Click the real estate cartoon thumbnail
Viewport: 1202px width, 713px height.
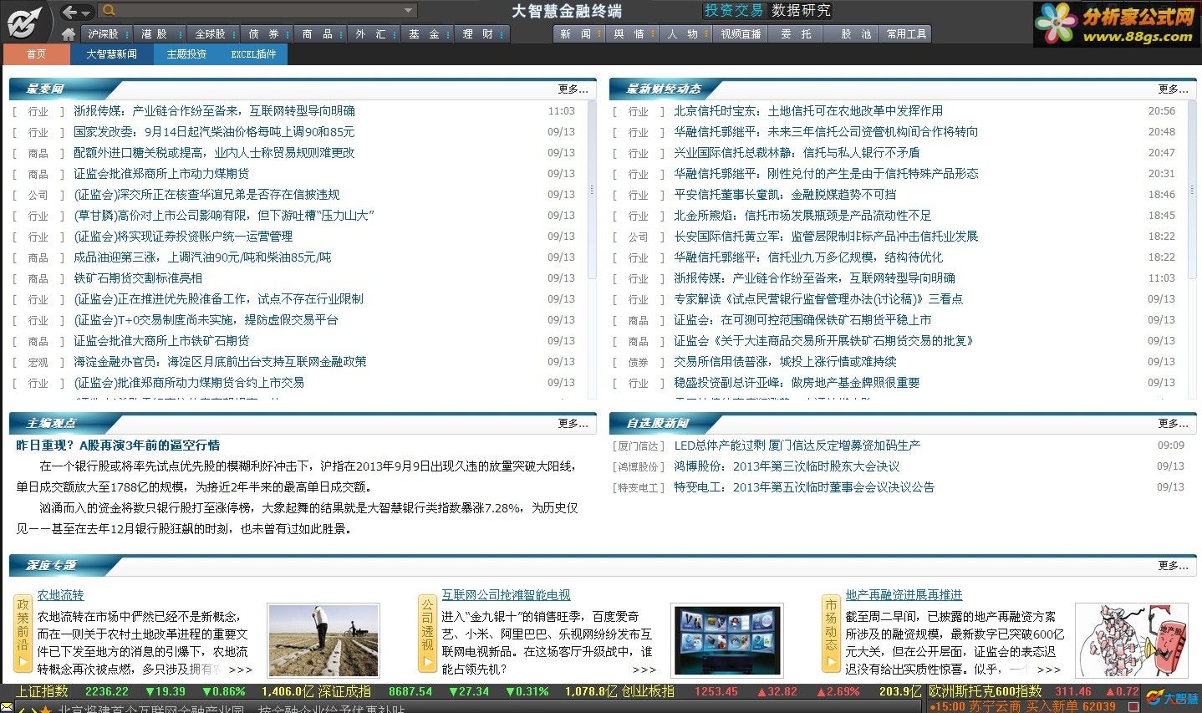pyautogui.click(x=1132, y=640)
